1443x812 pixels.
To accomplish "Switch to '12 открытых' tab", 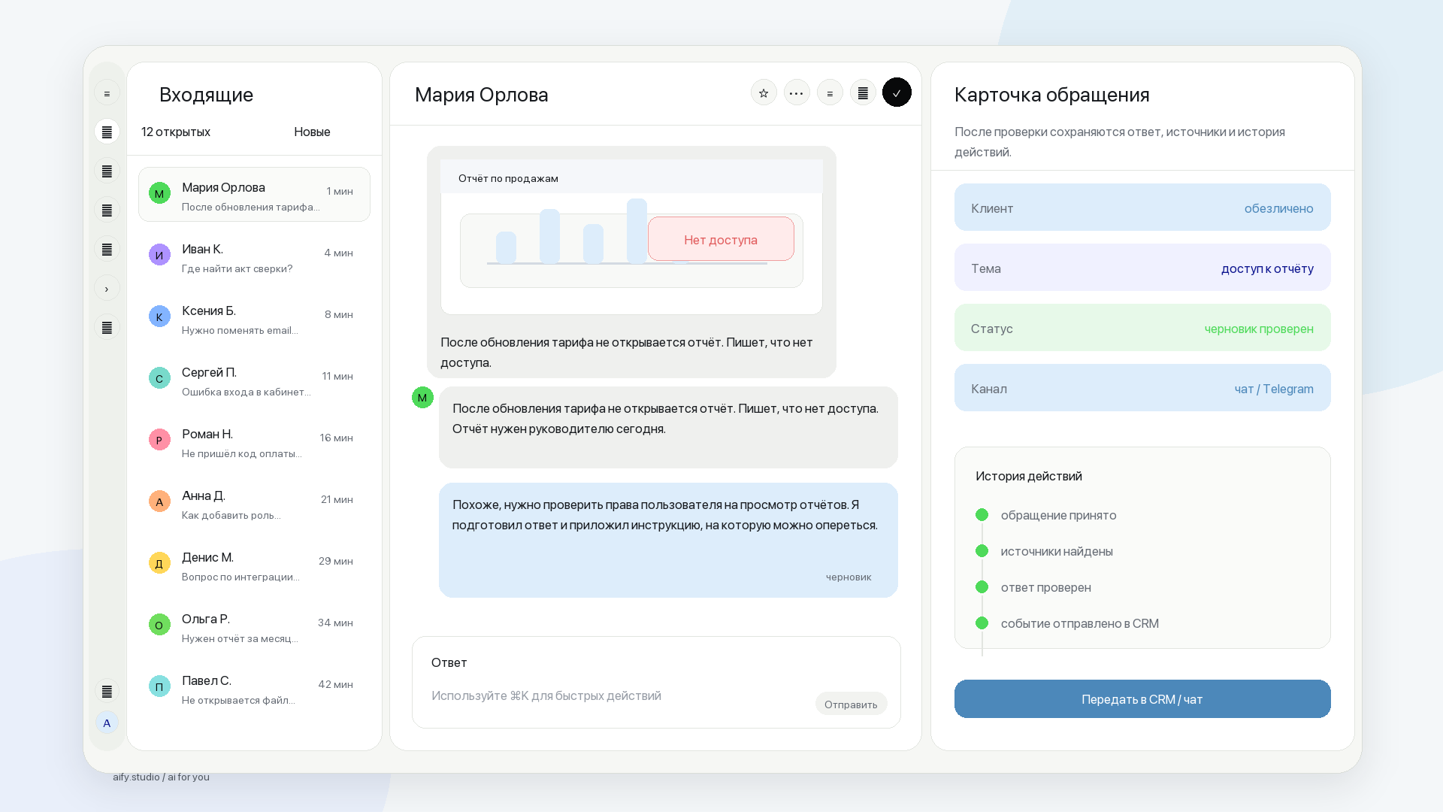I will pos(176,132).
